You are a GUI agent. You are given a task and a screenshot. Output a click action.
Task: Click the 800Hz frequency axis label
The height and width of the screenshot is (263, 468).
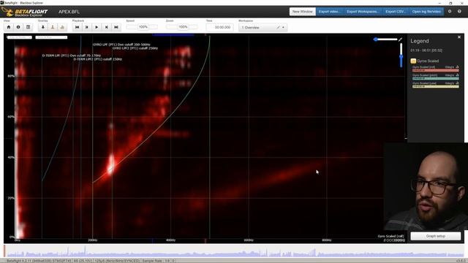(327, 240)
